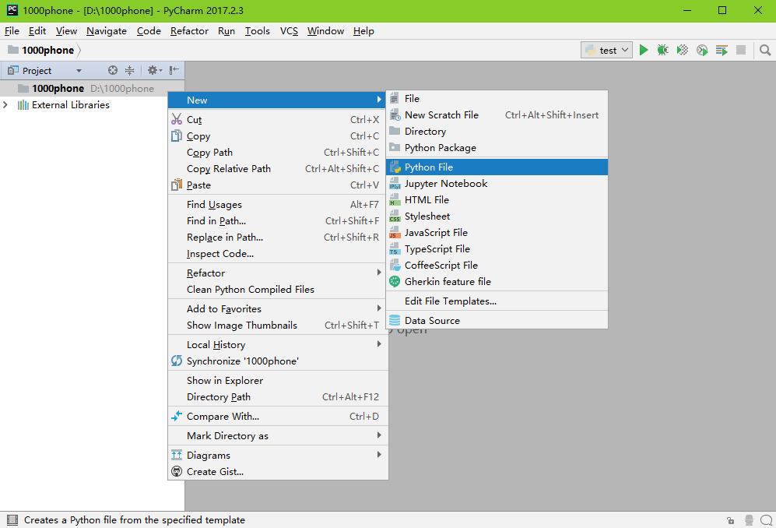Select File in the New submenu
776x528 pixels.
coord(497,99)
